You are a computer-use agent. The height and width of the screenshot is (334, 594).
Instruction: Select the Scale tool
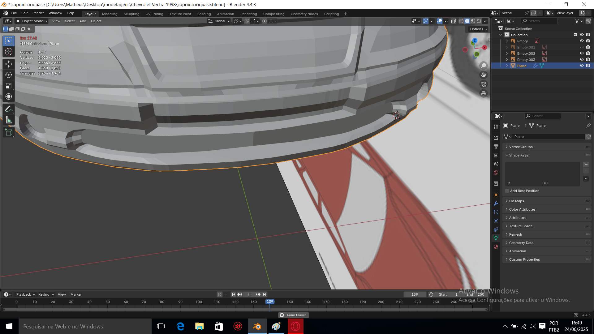coord(9,86)
